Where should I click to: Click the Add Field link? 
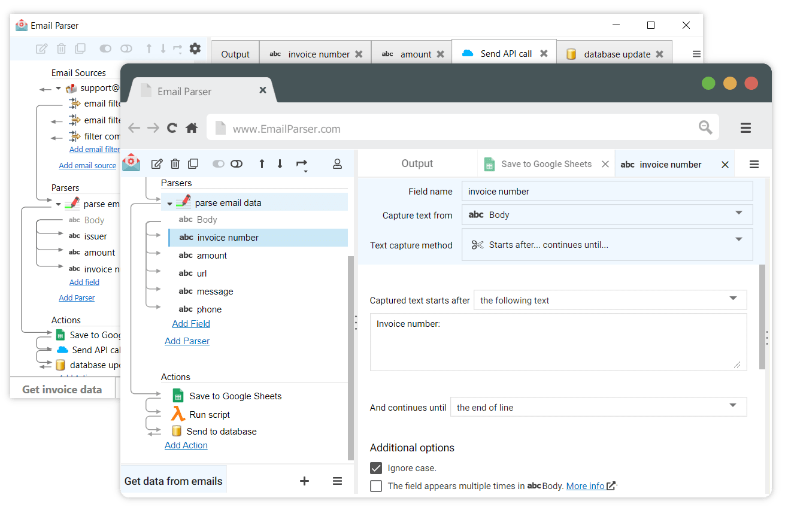(x=191, y=323)
